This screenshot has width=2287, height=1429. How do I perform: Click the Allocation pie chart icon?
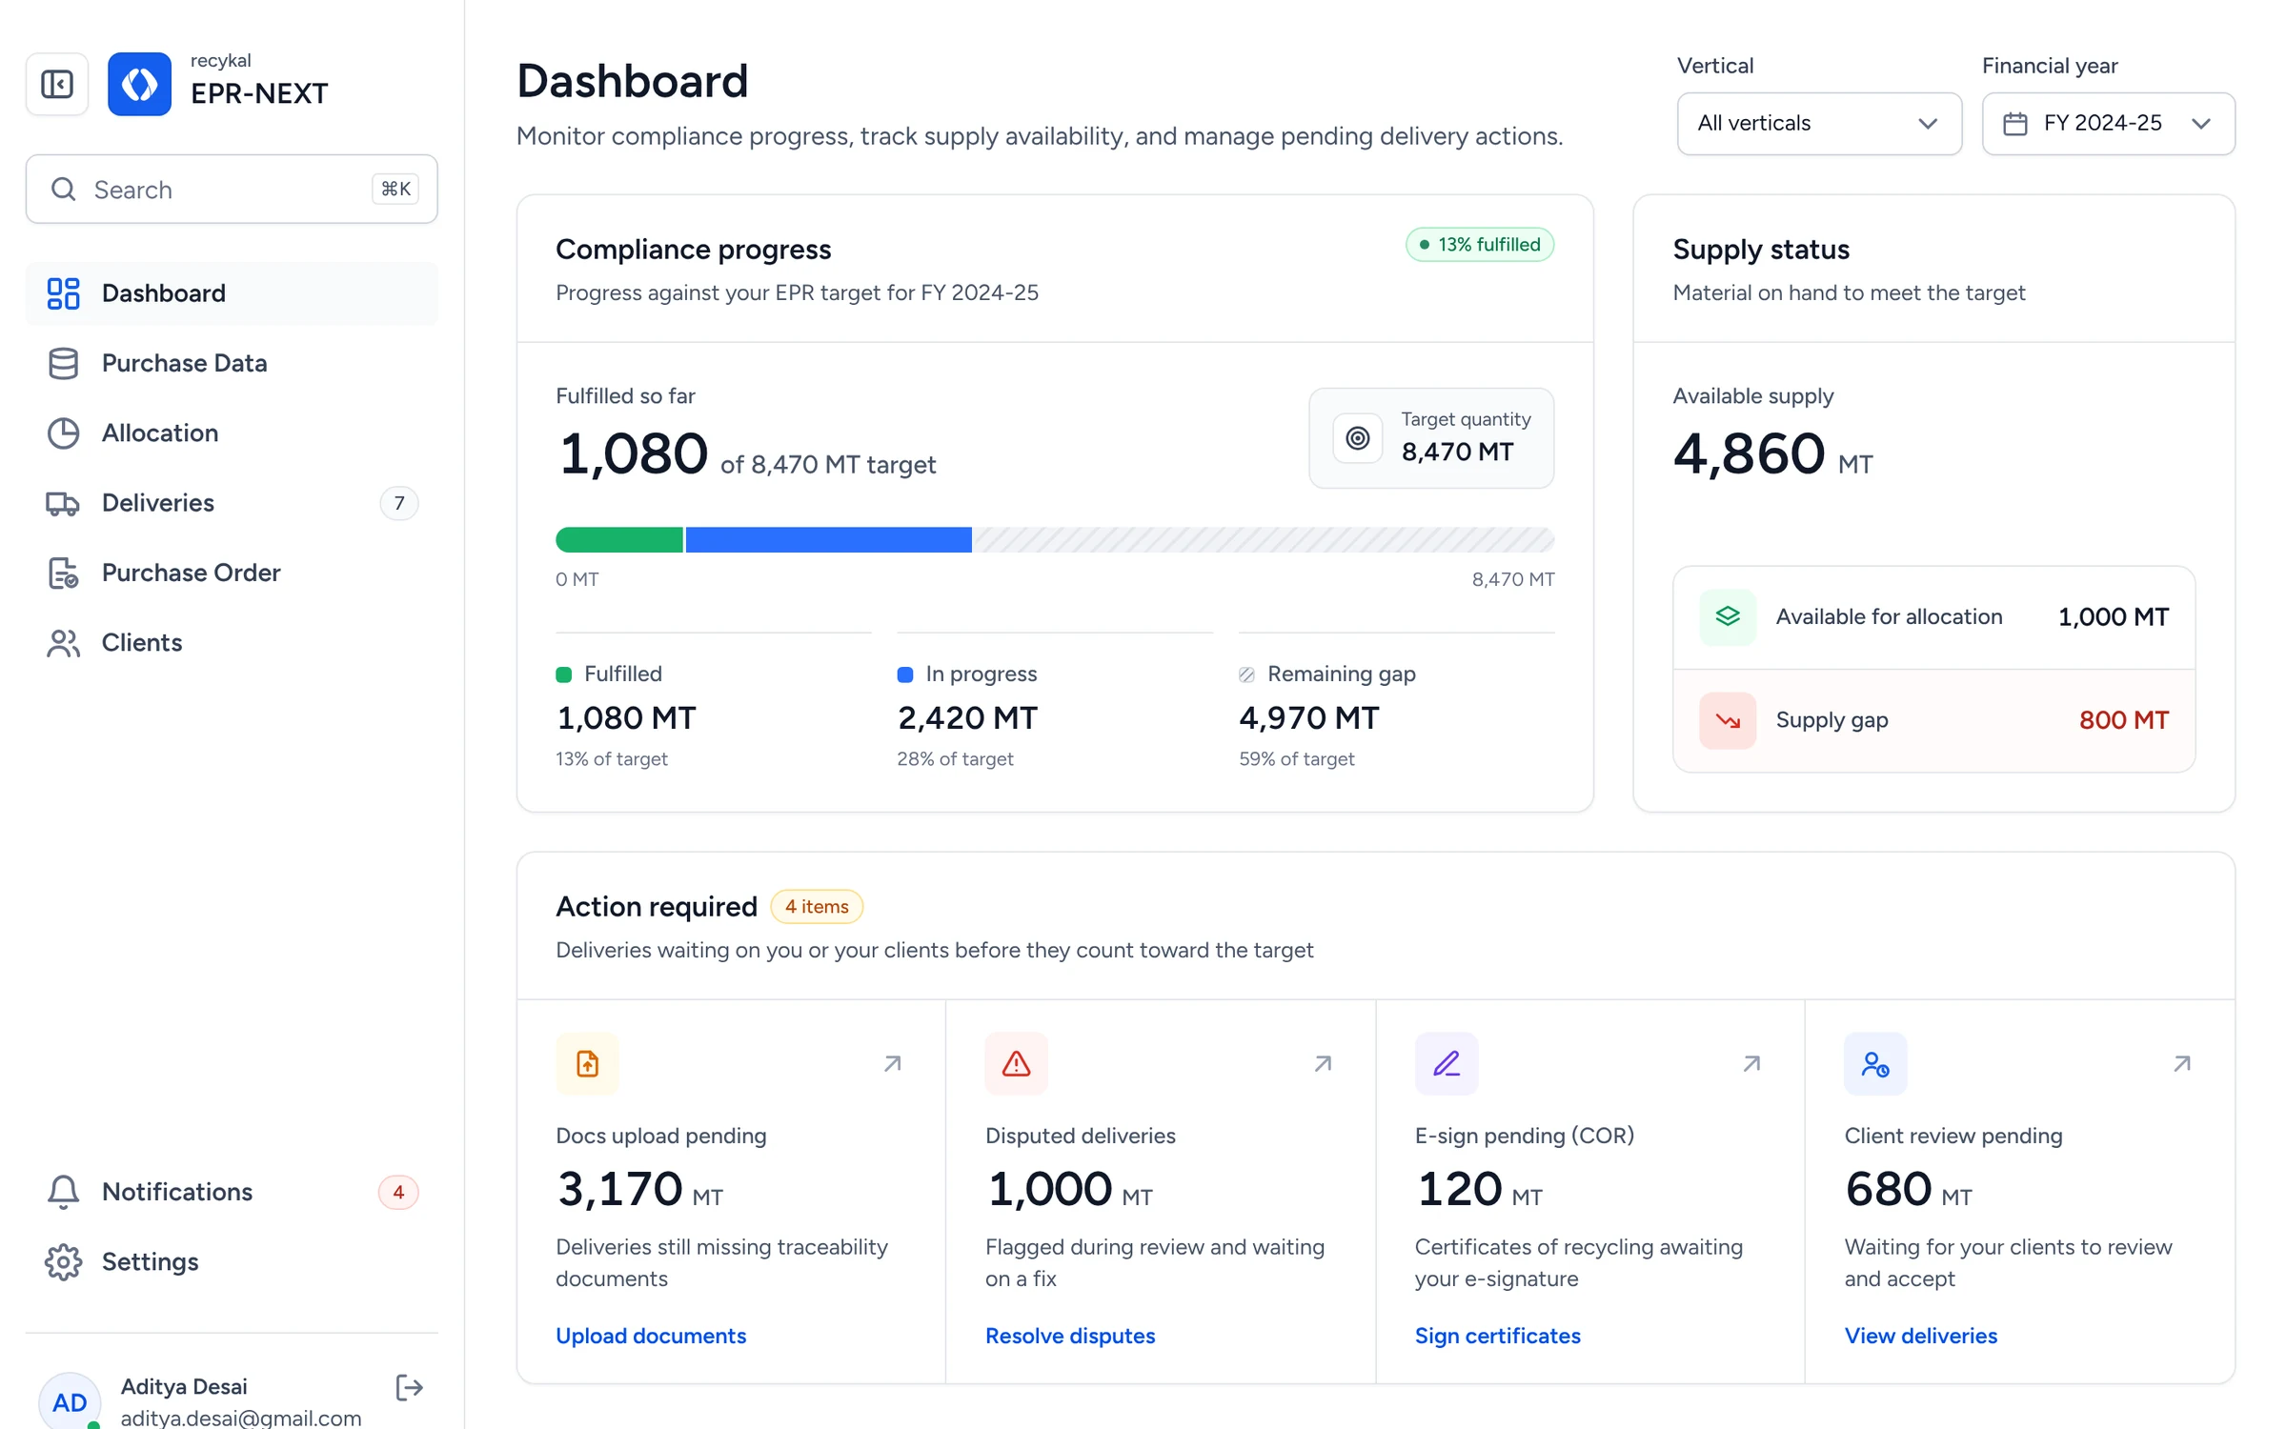coord(63,433)
